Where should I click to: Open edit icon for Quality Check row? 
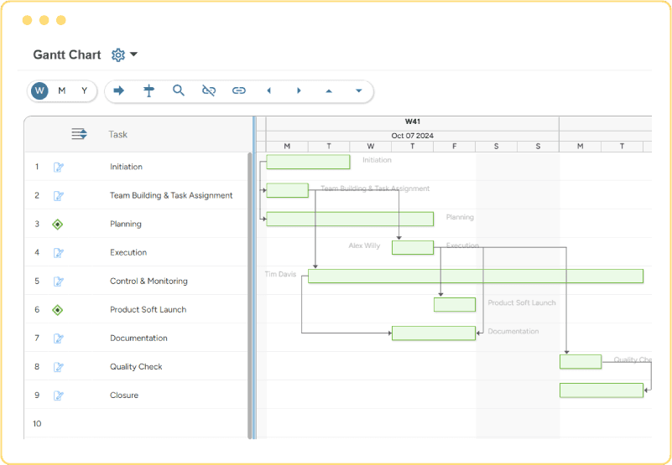pos(58,367)
